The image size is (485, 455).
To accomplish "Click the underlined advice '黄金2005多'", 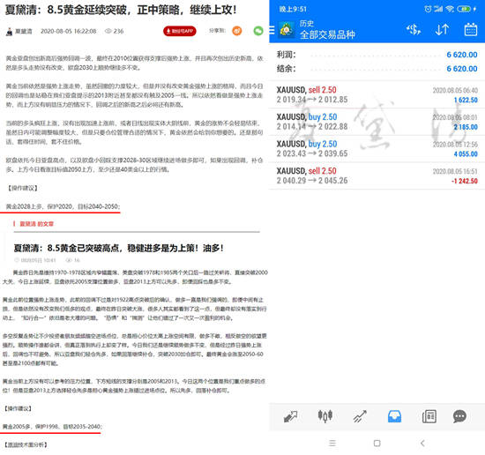I will tap(52, 427).
